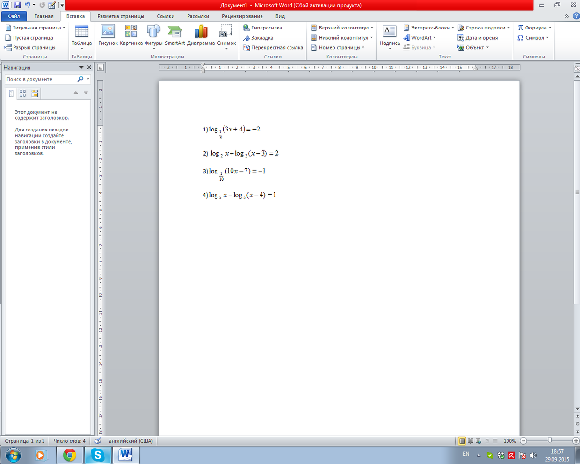Browse pages tab in navigation pane
The height and width of the screenshot is (464, 580).
point(23,93)
